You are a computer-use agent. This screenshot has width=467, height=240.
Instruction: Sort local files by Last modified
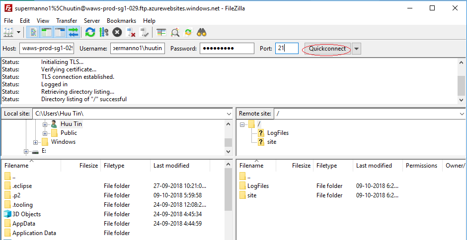point(180,166)
